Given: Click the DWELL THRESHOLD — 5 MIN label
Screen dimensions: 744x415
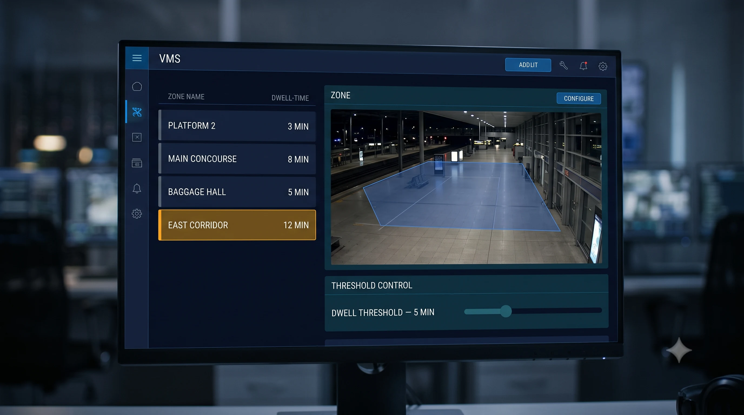Looking at the screenshot, I should (383, 313).
